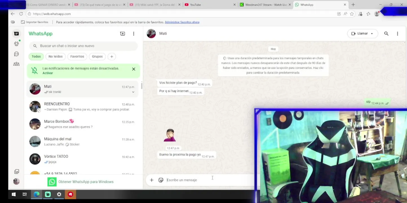Switch to the YouTube browser tab
This screenshot has height=203, width=407.
209,5
